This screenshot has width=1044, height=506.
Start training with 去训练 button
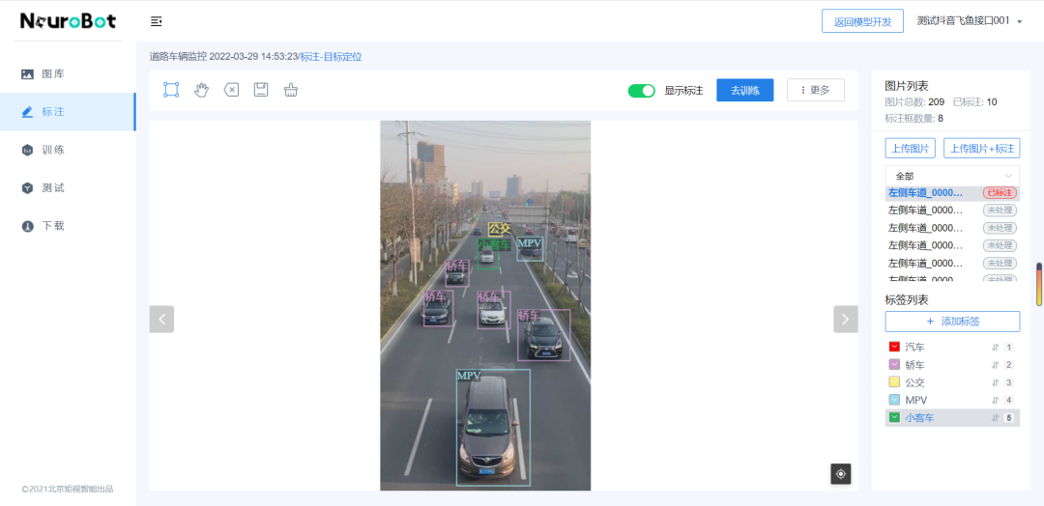click(745, 90)
